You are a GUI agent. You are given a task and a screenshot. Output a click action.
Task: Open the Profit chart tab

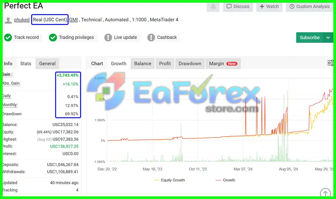(x=165, y=64)
